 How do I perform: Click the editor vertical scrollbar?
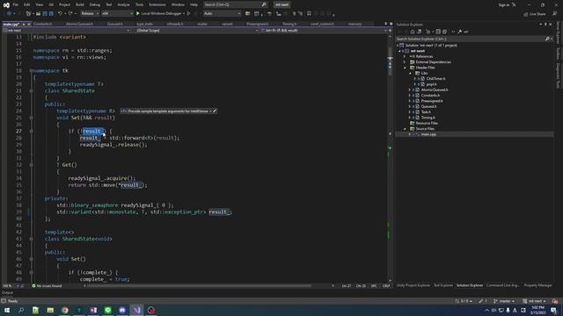coord(390,158)
